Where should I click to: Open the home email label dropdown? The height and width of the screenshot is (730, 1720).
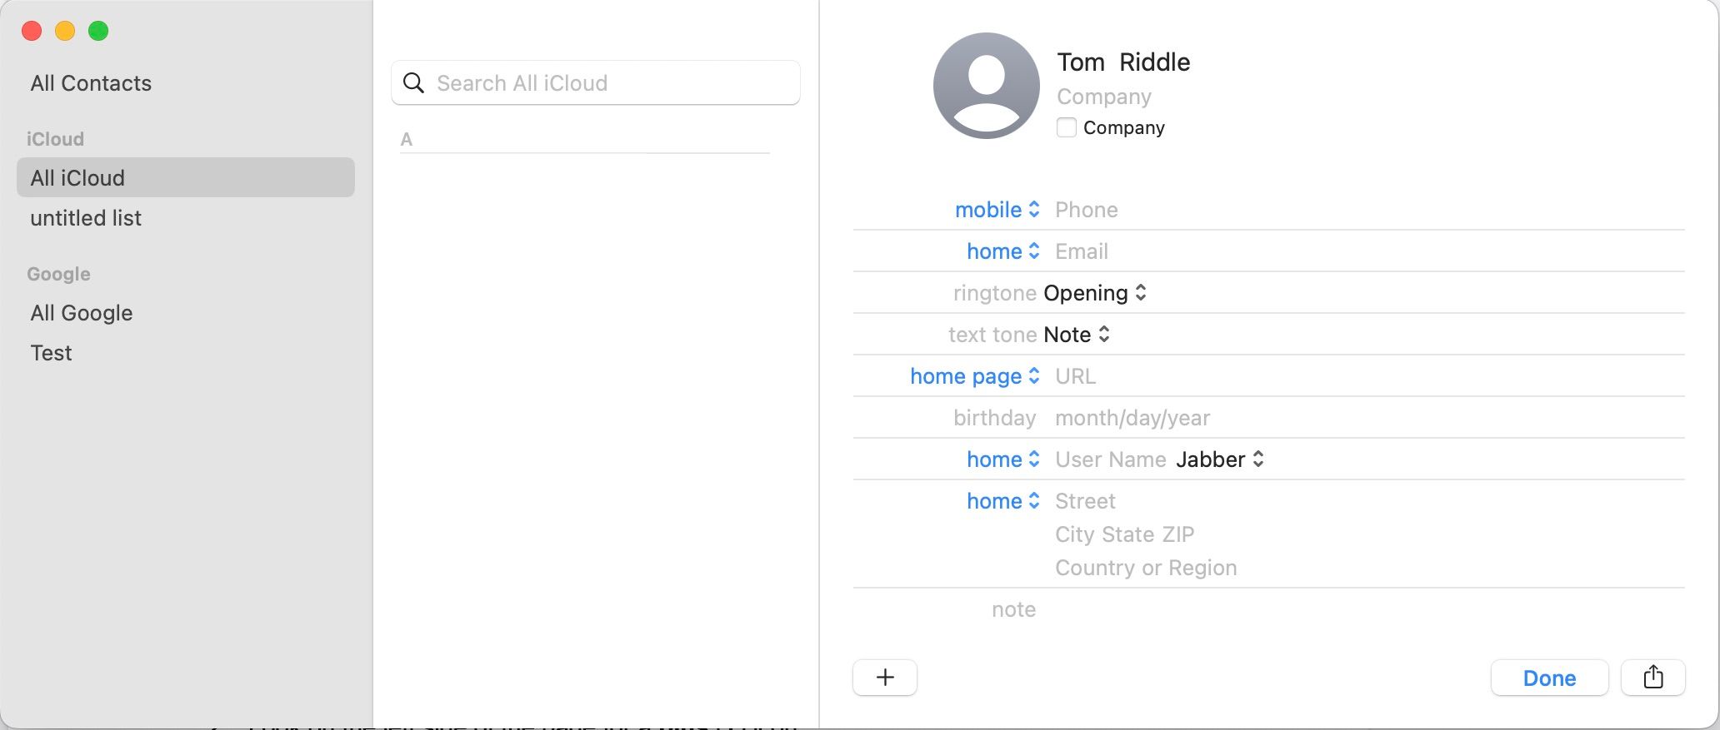click(x=1003, y=251)
